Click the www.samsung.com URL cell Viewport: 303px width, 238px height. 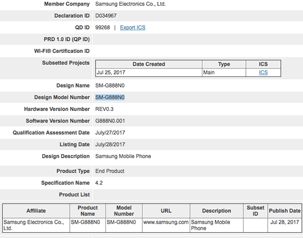pyautogui.click(x=166, y=225)
